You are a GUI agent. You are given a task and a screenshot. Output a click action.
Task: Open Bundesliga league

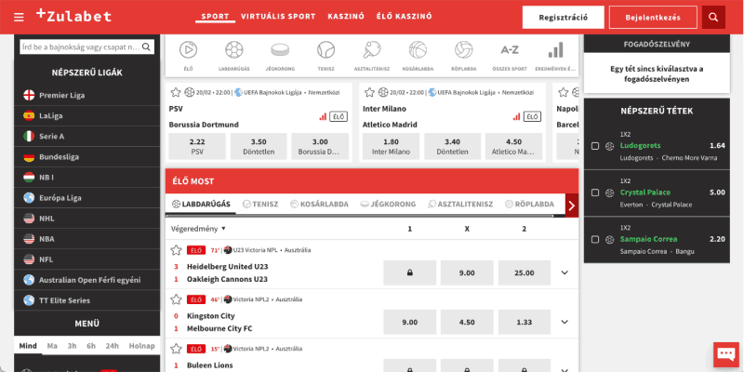coord(86,156)
